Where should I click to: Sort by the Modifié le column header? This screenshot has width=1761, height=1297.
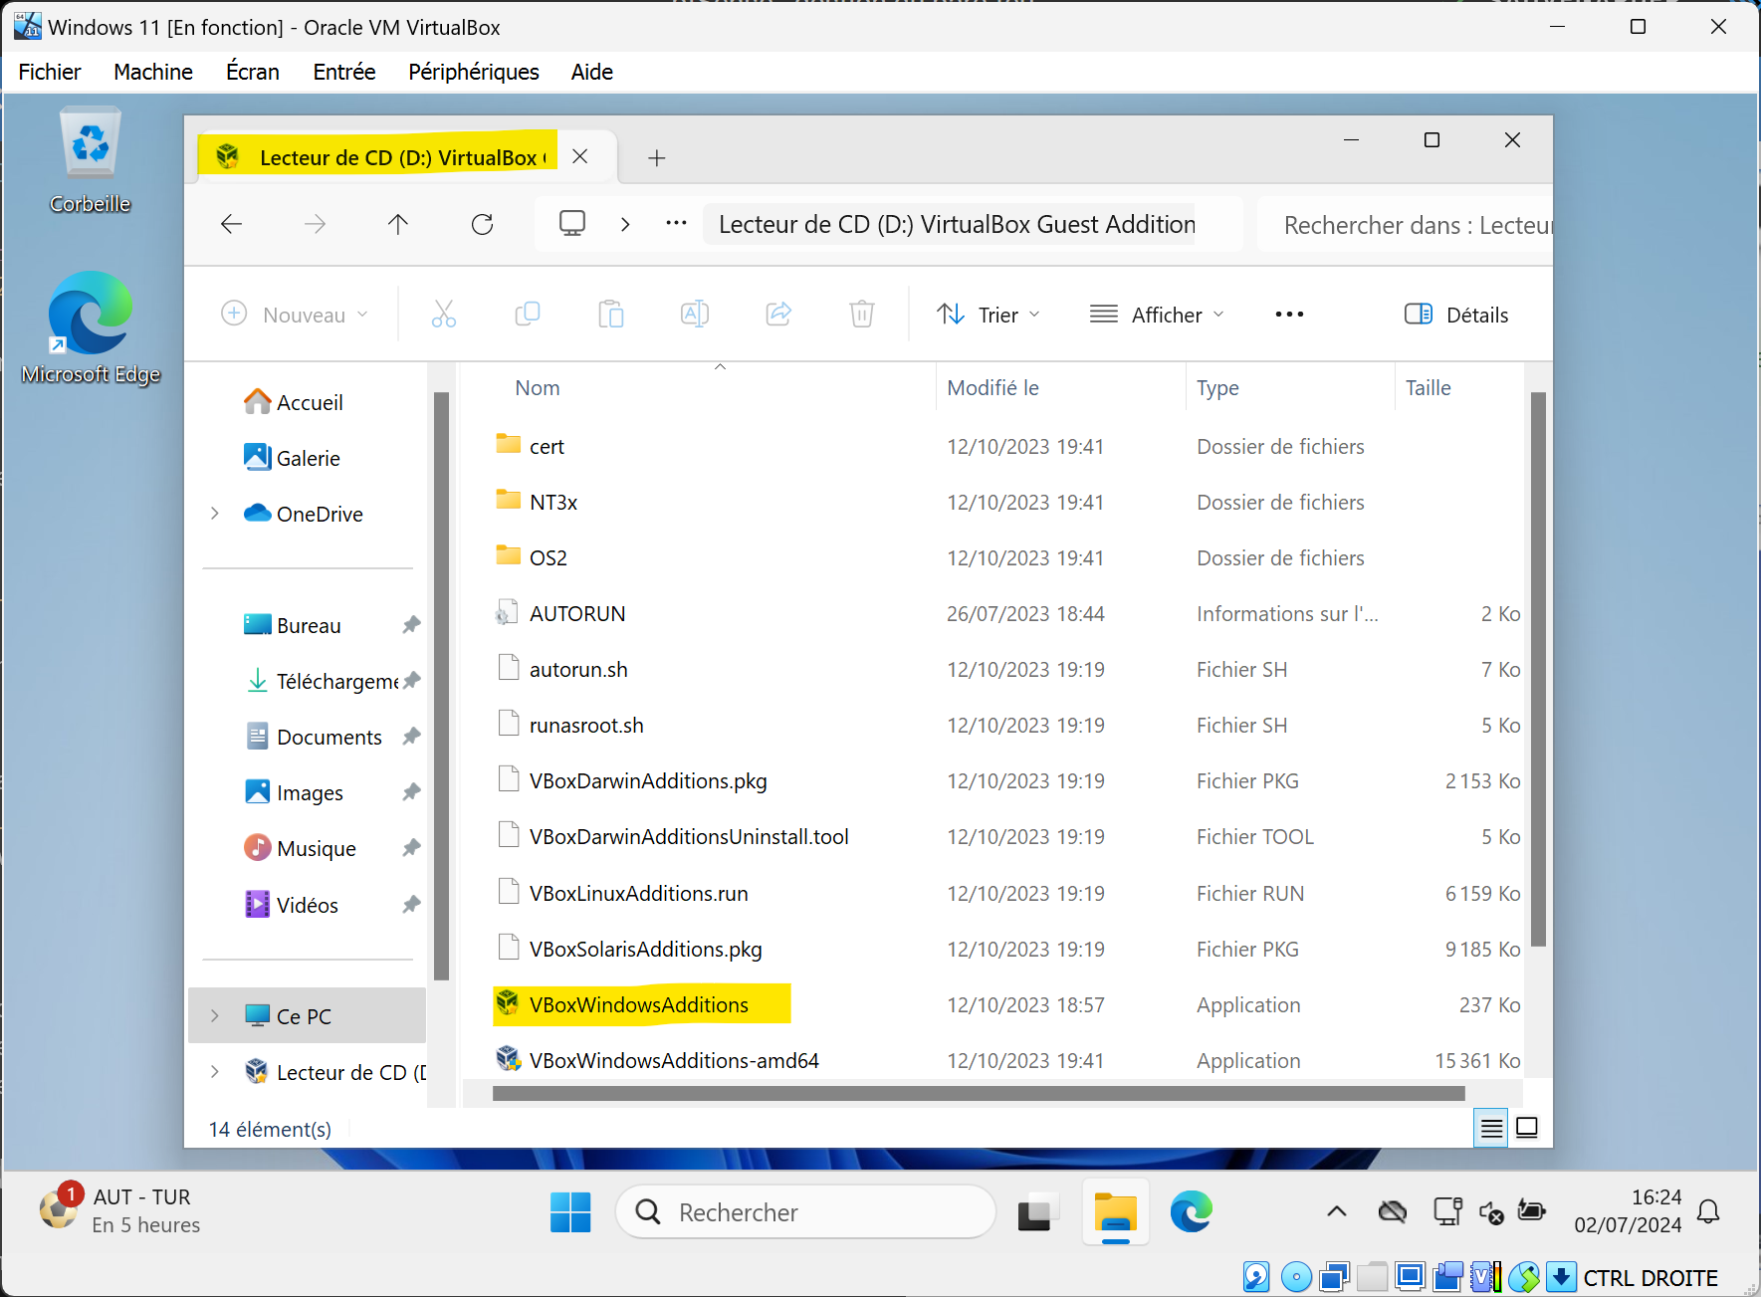point(992,388)
